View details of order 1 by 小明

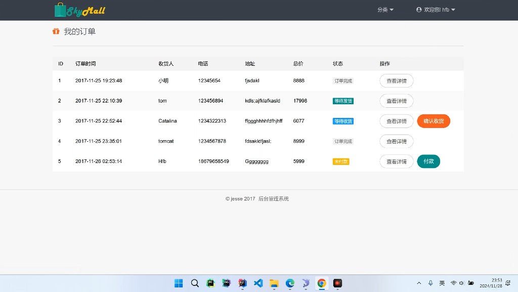[397, 80]
